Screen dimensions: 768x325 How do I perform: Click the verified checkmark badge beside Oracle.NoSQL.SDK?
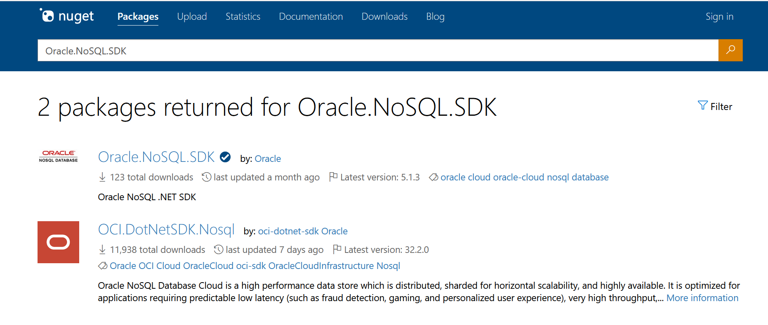coord(225,157)
